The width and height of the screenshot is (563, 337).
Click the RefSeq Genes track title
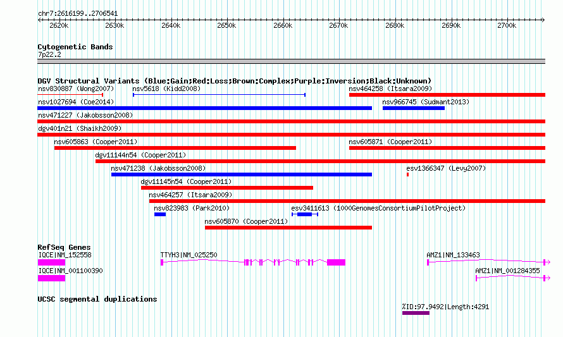point(64,247)
